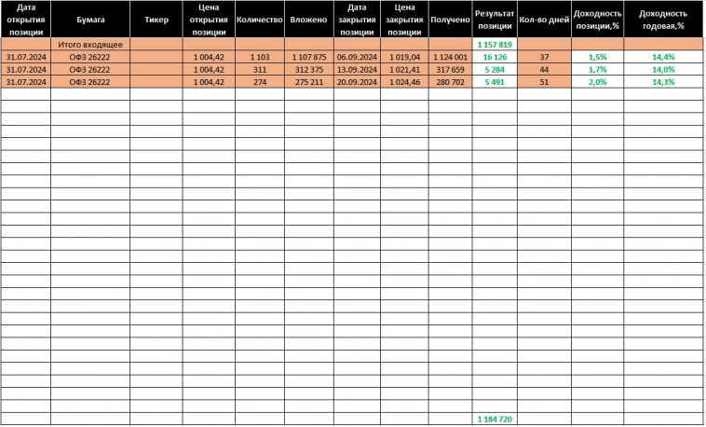Click the closing date 06.09.2024 cell
Screen dimensions: 706x427
click(356, 57)
